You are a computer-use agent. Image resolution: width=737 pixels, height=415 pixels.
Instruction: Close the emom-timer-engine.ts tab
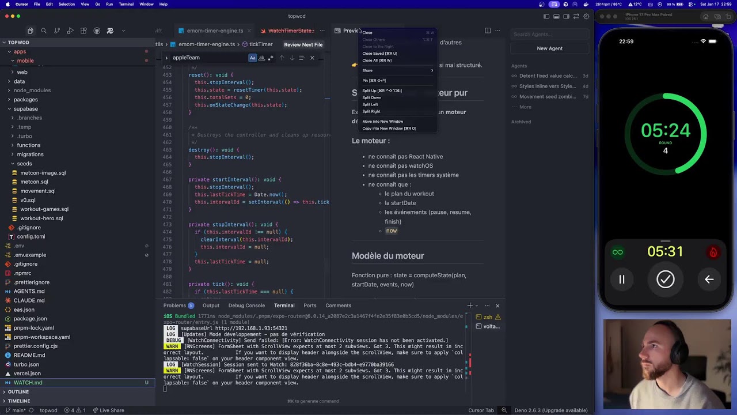[x=250, y=31]
